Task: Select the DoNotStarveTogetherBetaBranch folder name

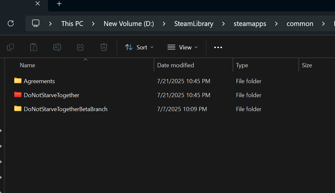Action: 66,109
